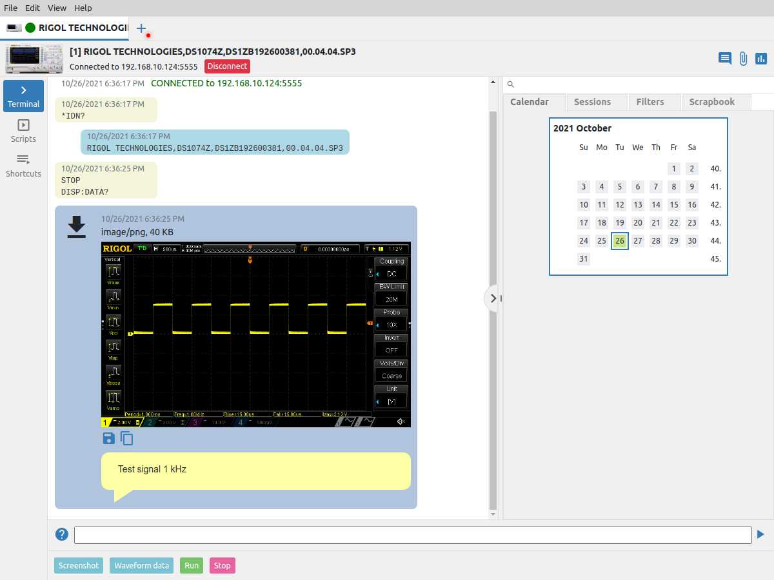Select October 27 in the calendar

pos(638,241)
